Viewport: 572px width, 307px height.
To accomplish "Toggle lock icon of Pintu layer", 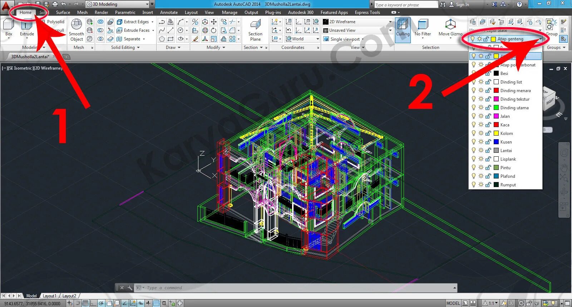I will [488, 167].
